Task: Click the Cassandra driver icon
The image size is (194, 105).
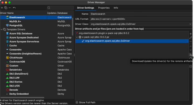Action: (7, 50)
